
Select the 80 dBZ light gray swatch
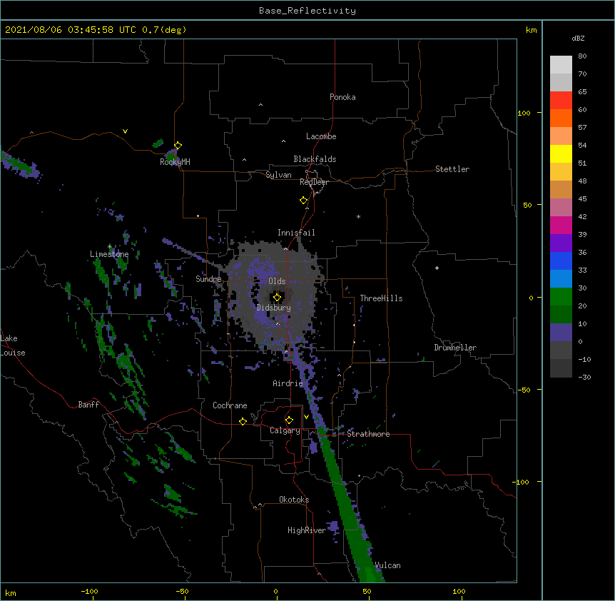561,65
